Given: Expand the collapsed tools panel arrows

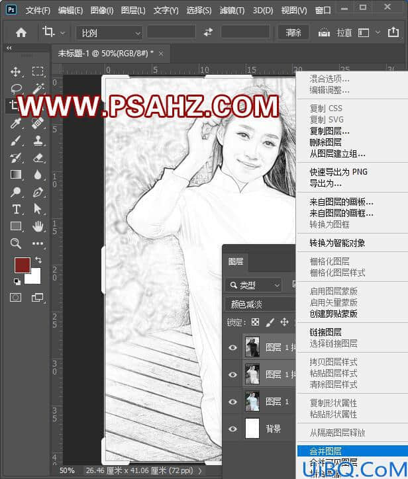Looking at the screenshot, I should (x=9, y=48).
